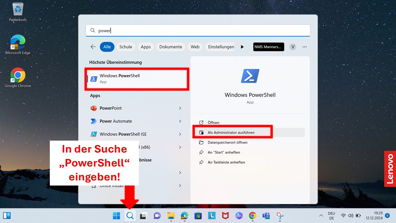Open Snipping Tool from the taskbar

tap(280, 216)
